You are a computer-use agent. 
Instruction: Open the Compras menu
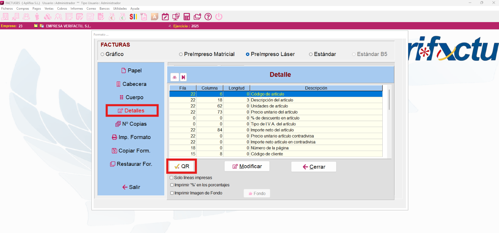pos(22,8)
